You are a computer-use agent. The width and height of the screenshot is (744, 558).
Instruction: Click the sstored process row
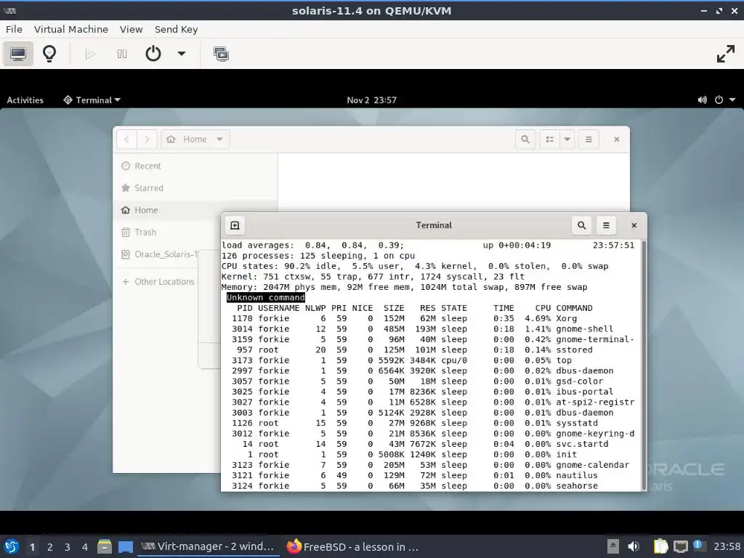tap(427, 349)
